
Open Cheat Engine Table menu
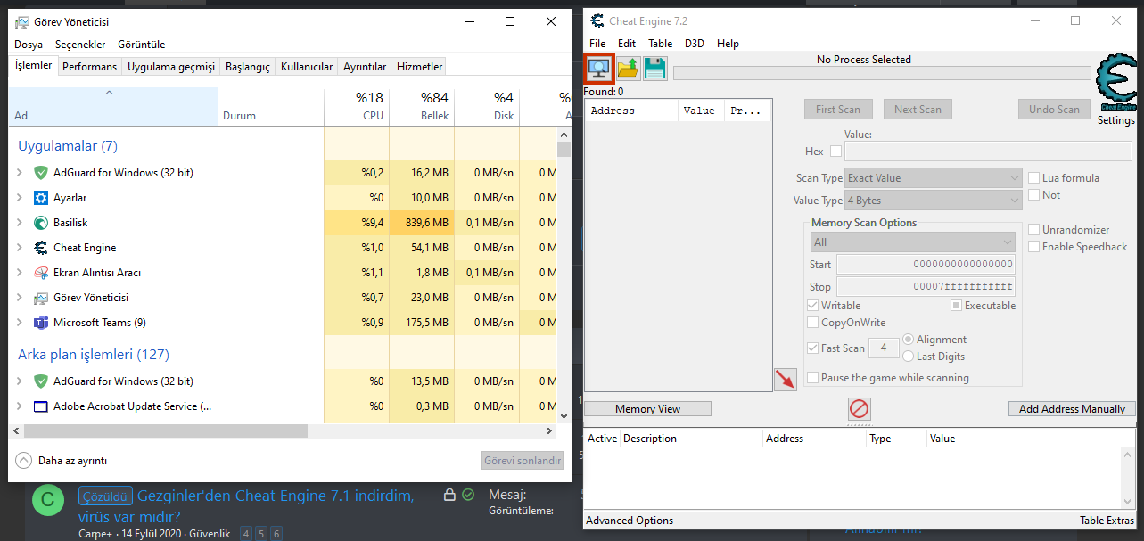click(661, 44)
